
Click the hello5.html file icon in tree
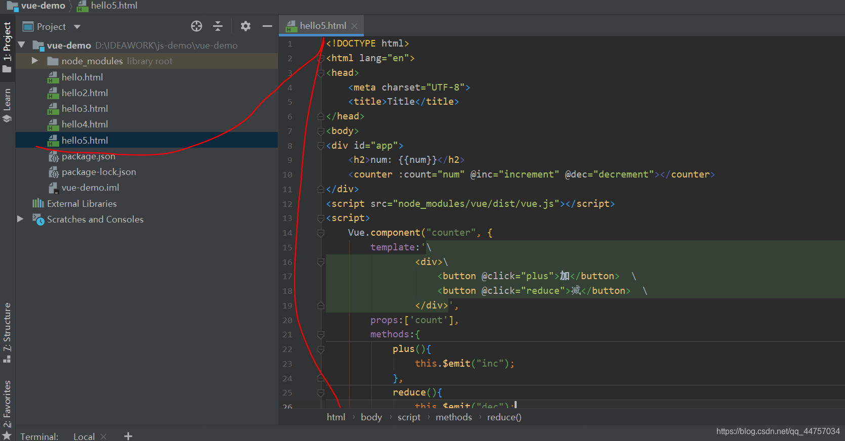click(x=53, y=140)
